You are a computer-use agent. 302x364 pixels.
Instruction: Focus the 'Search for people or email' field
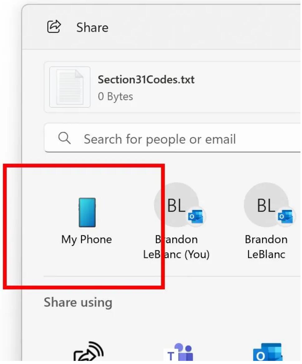175,139
